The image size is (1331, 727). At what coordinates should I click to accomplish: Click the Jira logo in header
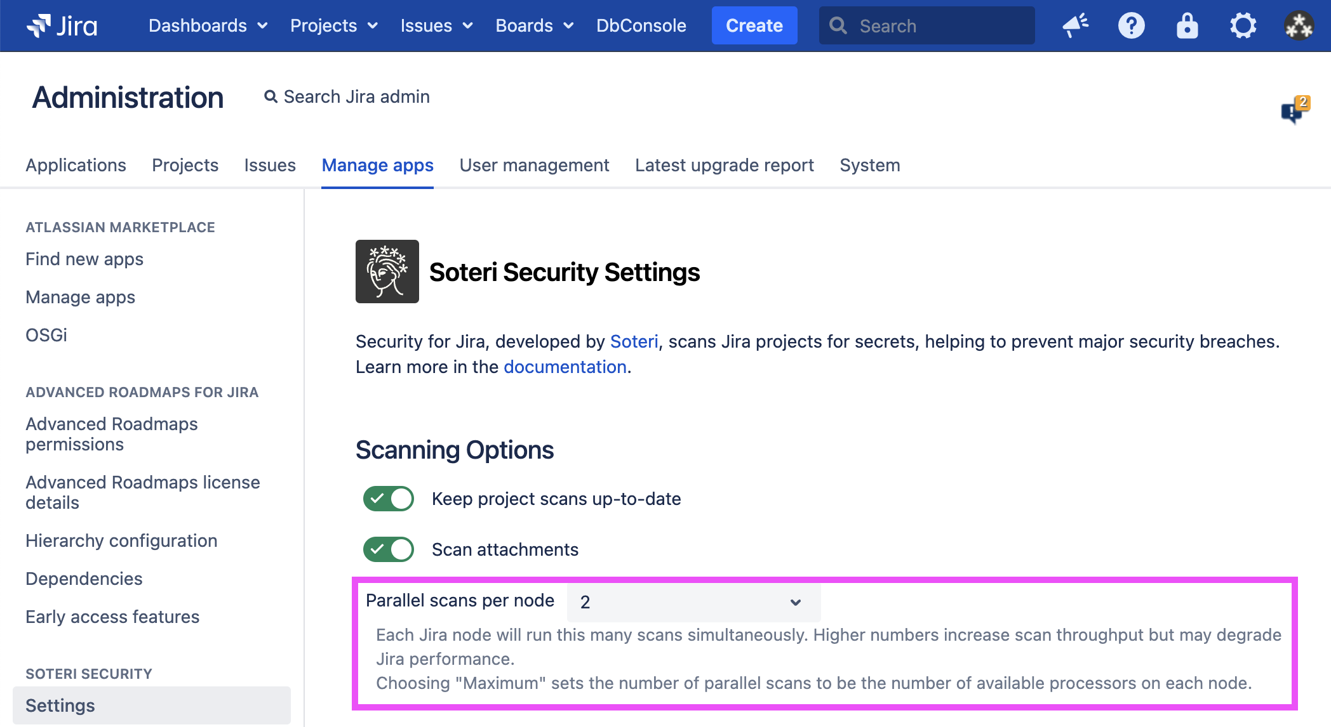[x=62, y=25]
